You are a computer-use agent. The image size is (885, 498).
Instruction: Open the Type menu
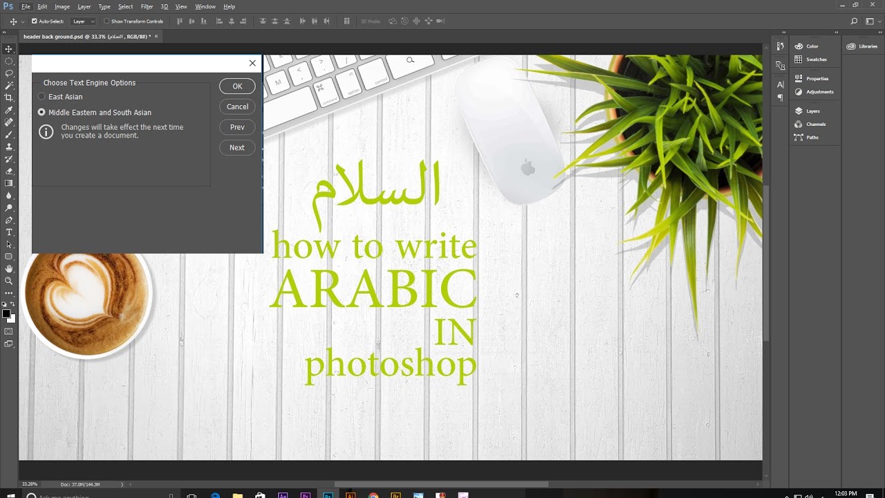coord(104,6)
